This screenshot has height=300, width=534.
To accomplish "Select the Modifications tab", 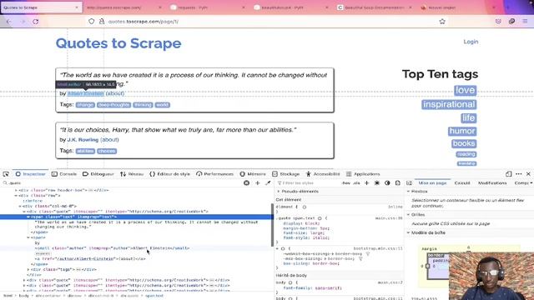I will (x=492, y=183).
